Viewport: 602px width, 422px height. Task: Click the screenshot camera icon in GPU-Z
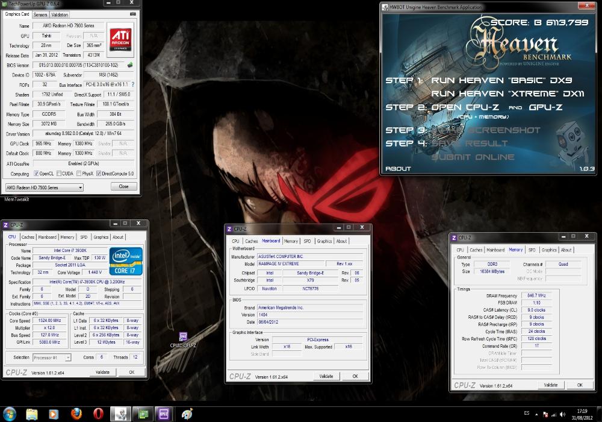click(133, 14)
